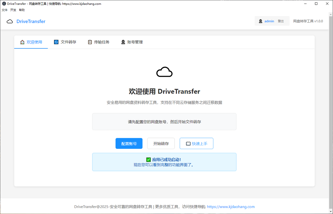Screen dimensions: 333x214
Task: Click the cloud logo in the header
Action: (x=10, y=22)
